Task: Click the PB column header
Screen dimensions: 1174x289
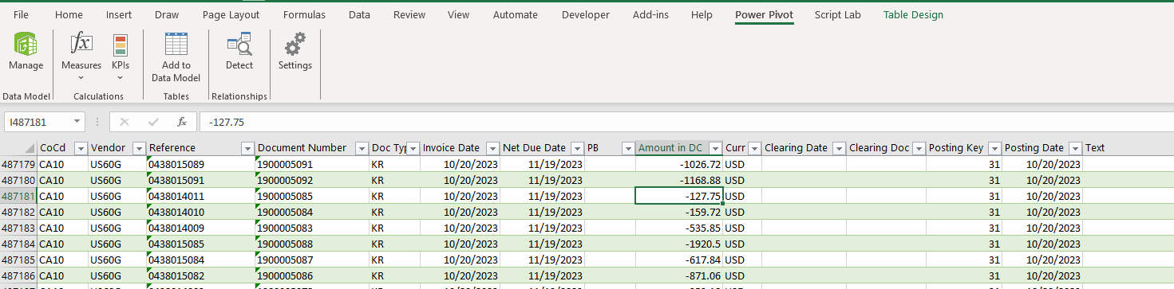Action: (610, 148)
